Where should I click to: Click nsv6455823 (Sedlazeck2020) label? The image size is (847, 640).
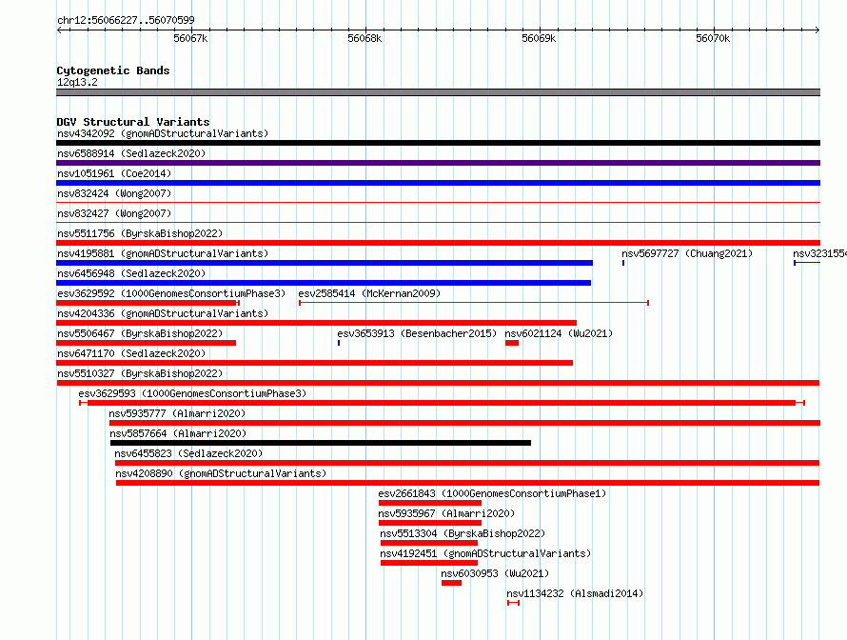pos(188,453)
